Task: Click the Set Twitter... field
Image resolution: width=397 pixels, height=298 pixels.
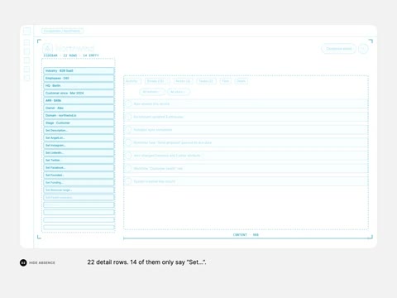Action: (79, 161)
